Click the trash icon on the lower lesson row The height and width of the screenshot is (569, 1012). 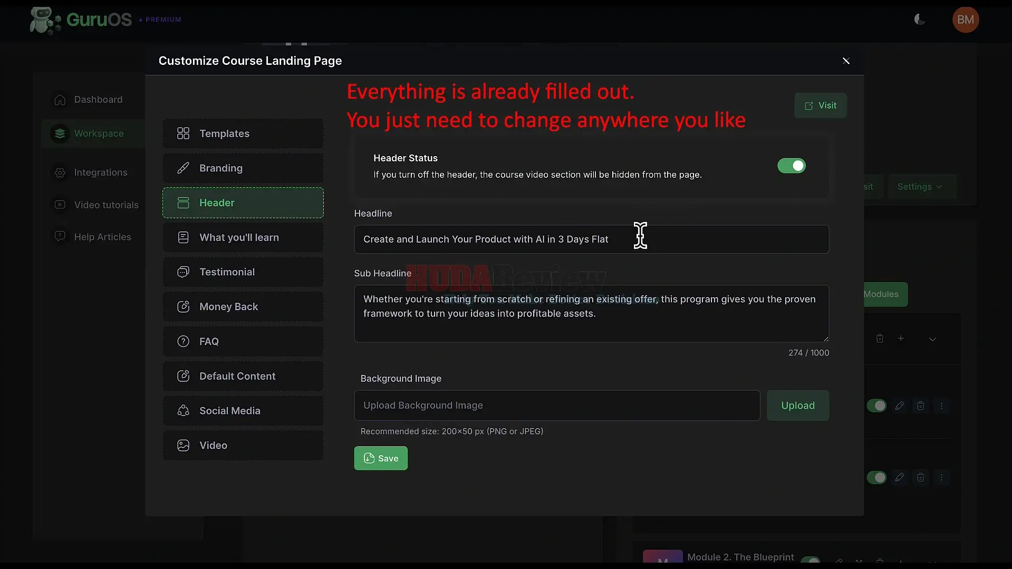[x=920, y=477]
